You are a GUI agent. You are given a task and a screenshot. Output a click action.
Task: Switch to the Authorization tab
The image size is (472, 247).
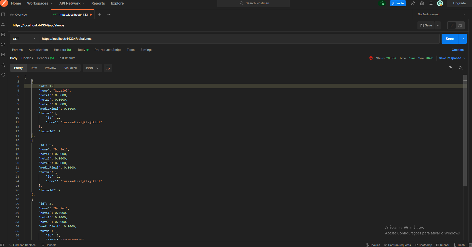[x=38, y=50]
